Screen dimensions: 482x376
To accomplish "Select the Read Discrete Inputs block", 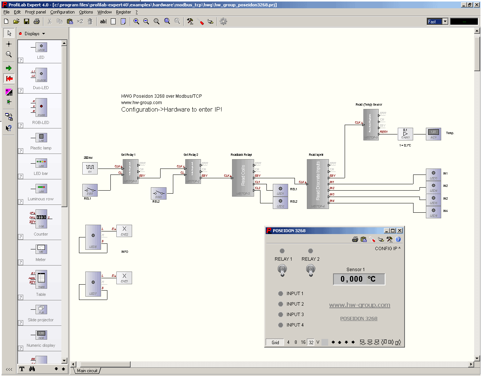I will click(x=318, y=184).
